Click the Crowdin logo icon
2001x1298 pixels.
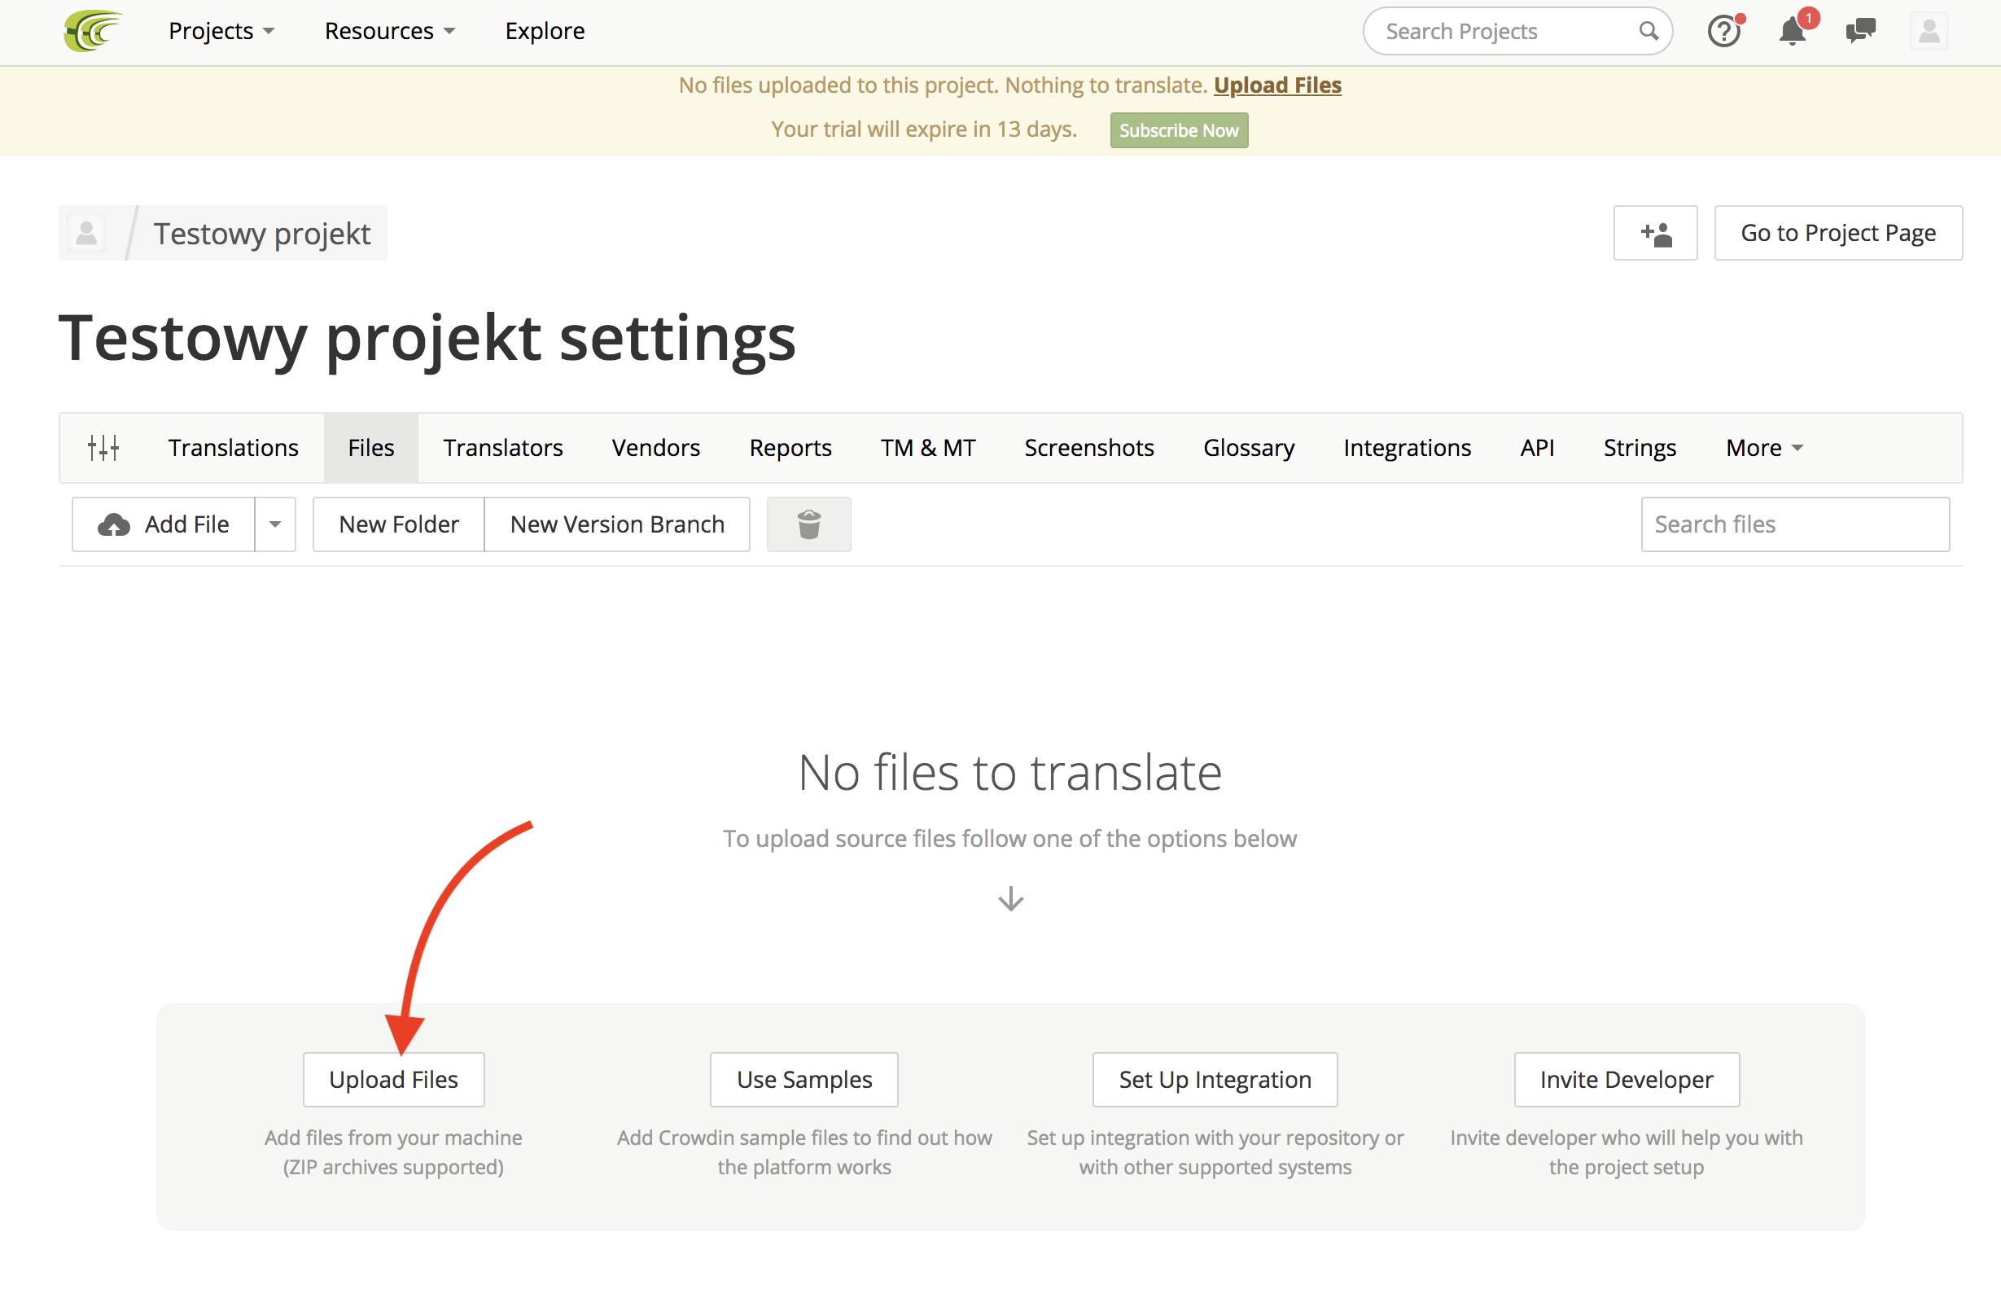click(93, 31)
